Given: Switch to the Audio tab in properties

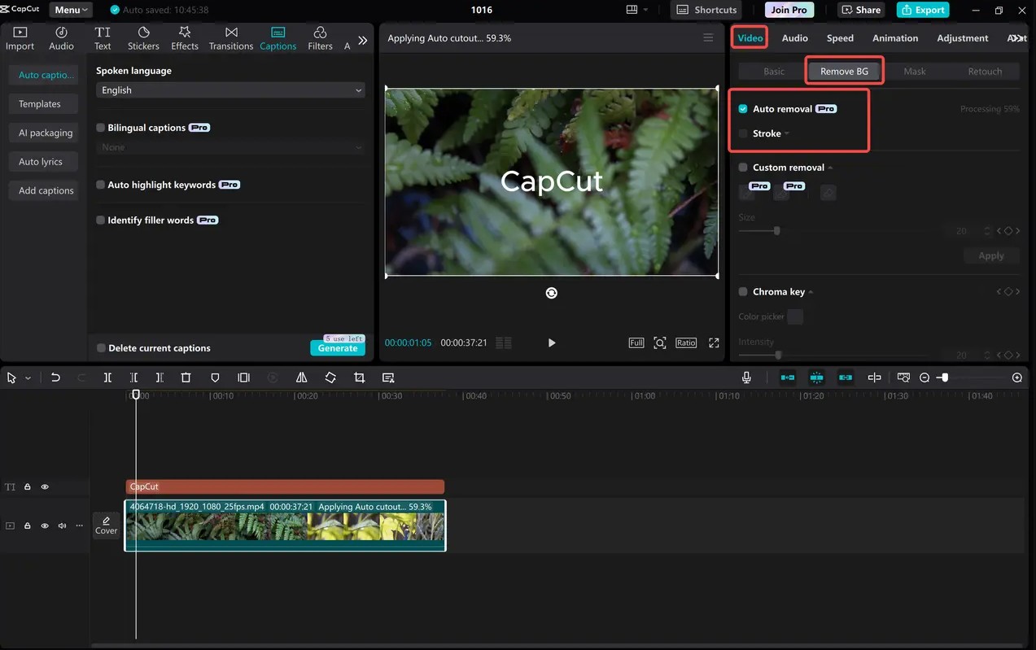Looking at the screenshot, I should pyautogui.click(x=794, y=38).
